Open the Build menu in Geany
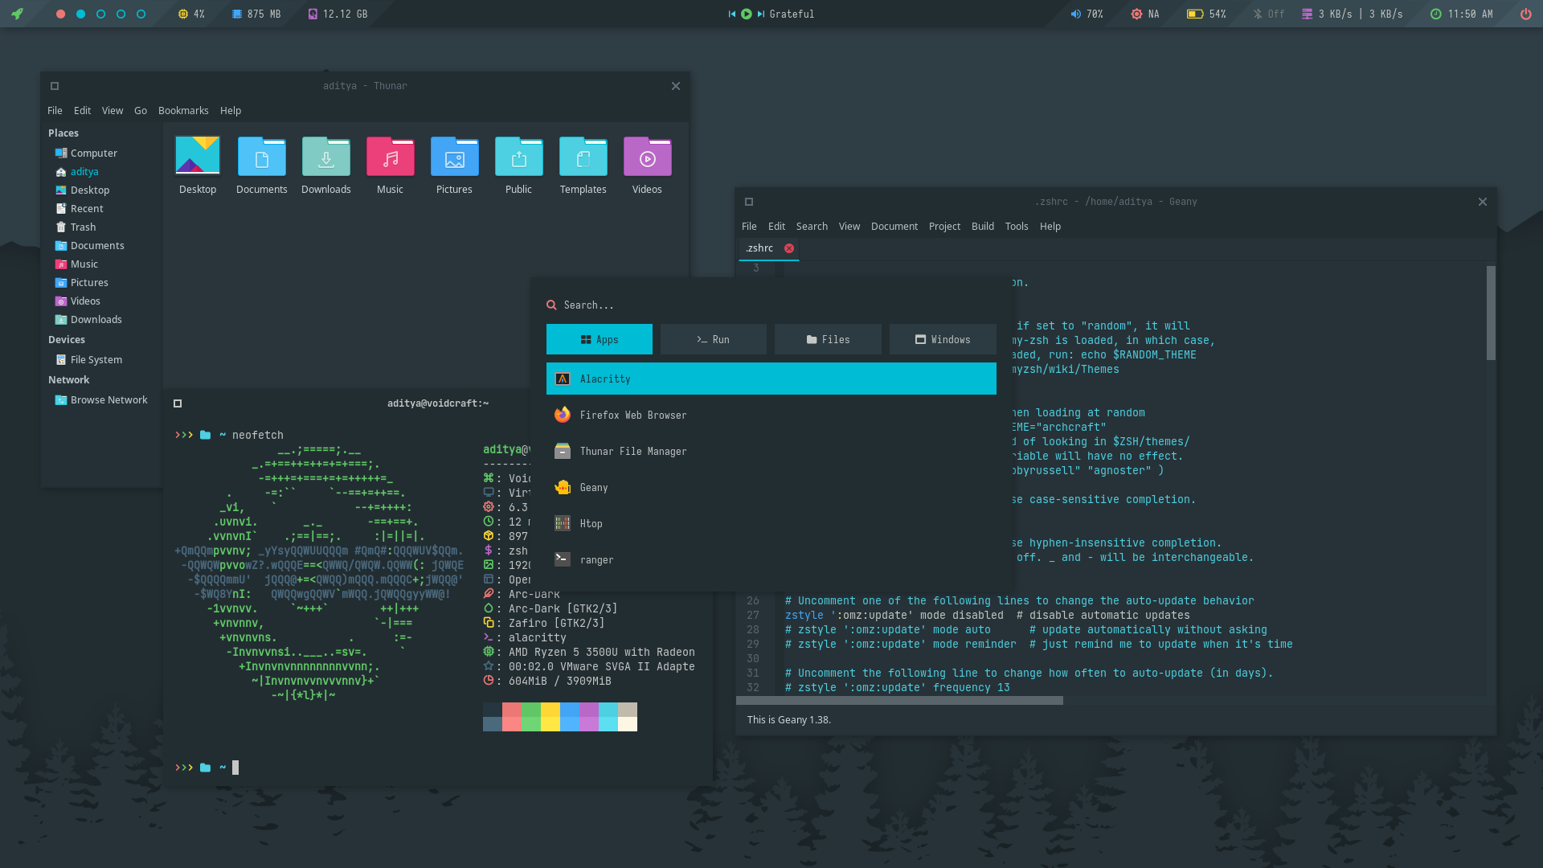Viewport: 1543px width, 868px height. click(x=982, y=227)
